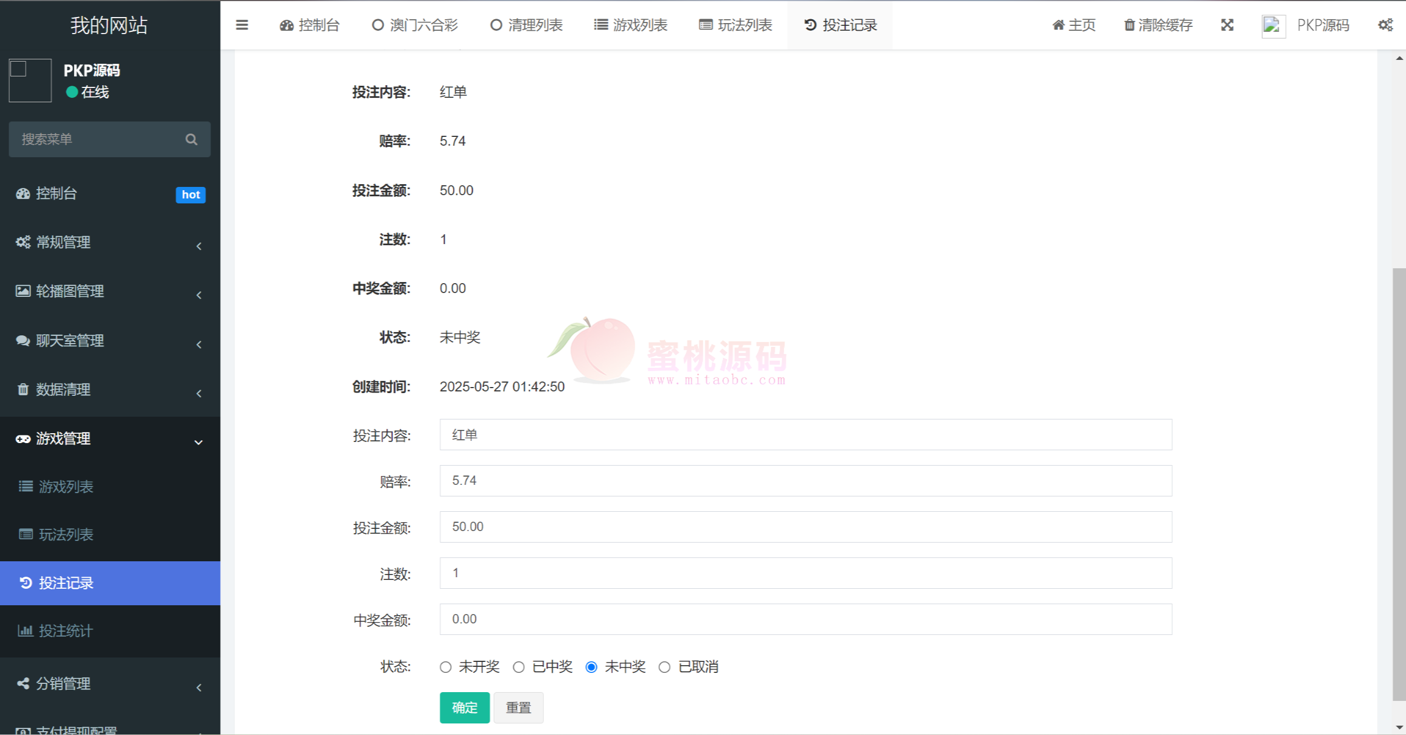Select the 已中奖 radio option
This screenshot has width=1406, height=735.
519,667
